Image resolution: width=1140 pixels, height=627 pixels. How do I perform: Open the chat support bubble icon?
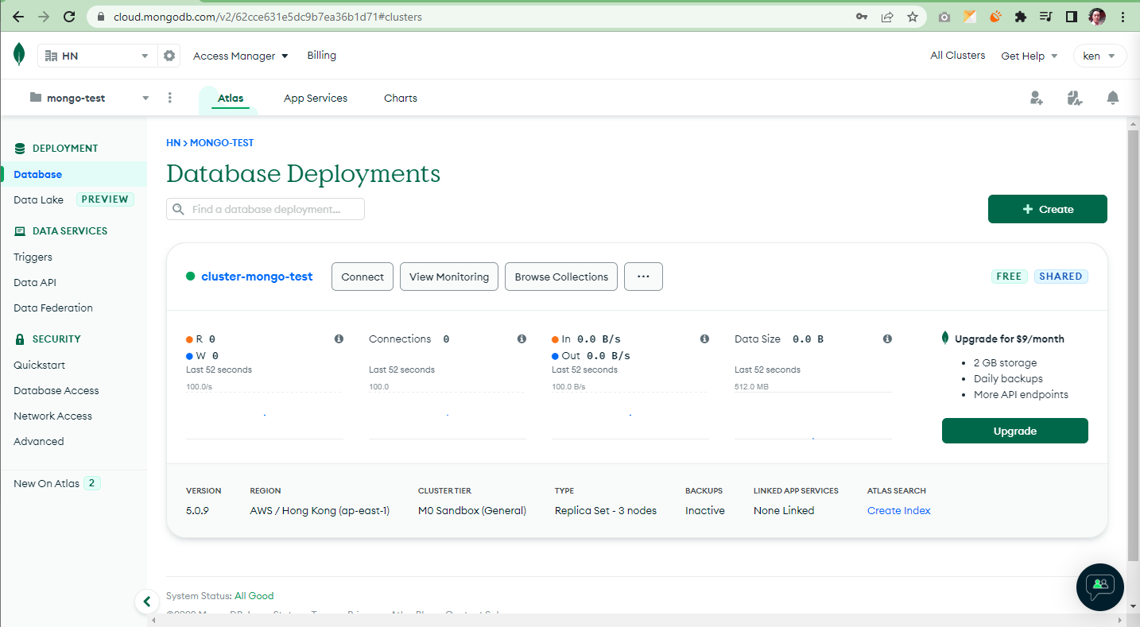(x=1099, y=586)
